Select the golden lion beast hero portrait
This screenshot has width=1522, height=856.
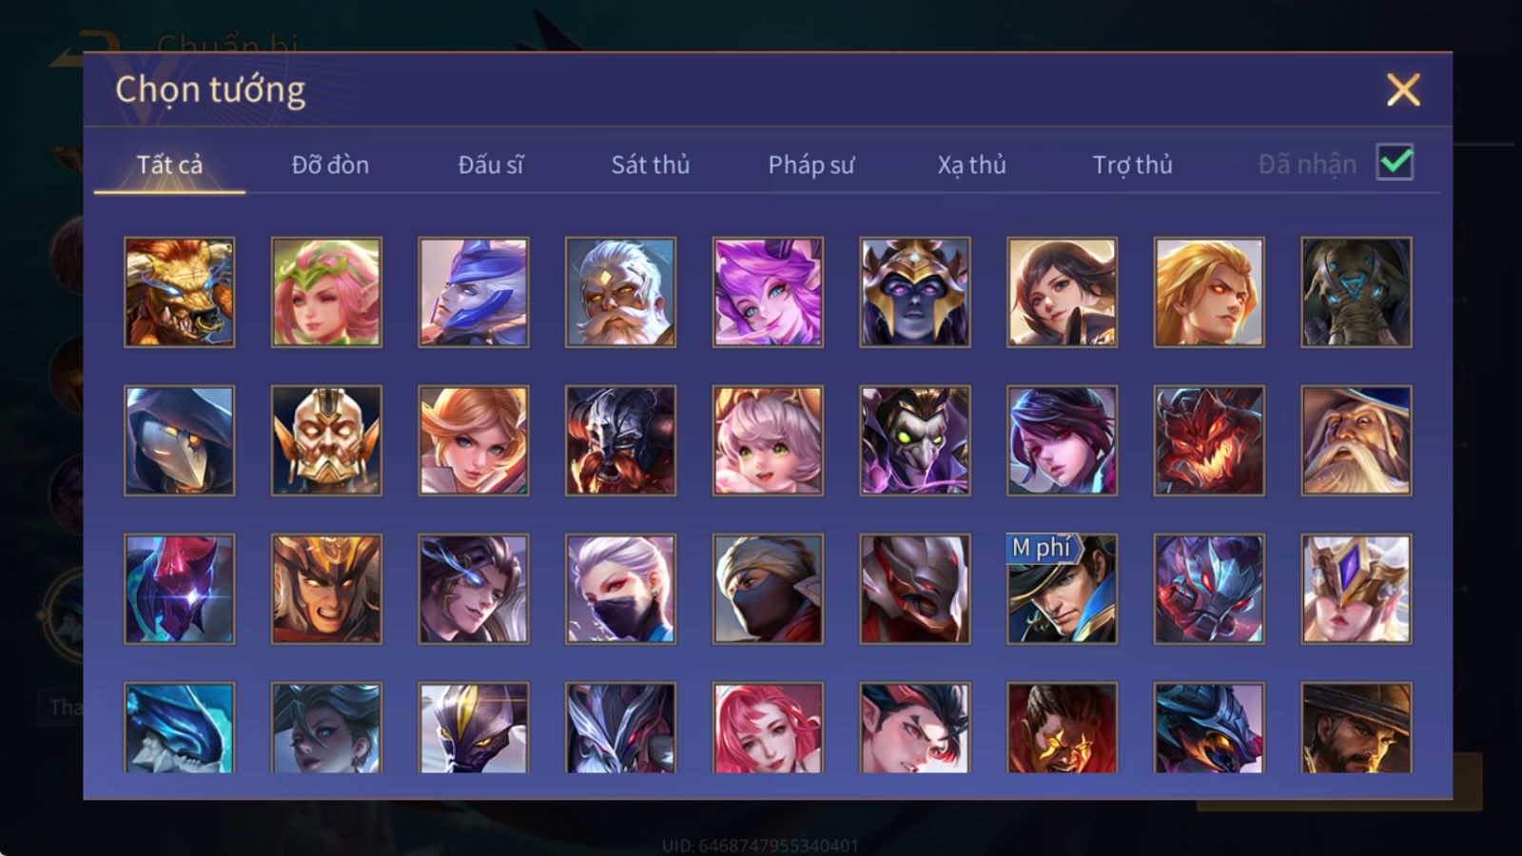[x=179, y=292]
